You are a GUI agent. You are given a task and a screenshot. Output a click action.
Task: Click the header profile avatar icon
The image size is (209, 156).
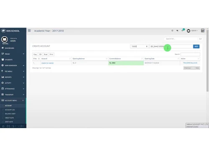(189, 31)
